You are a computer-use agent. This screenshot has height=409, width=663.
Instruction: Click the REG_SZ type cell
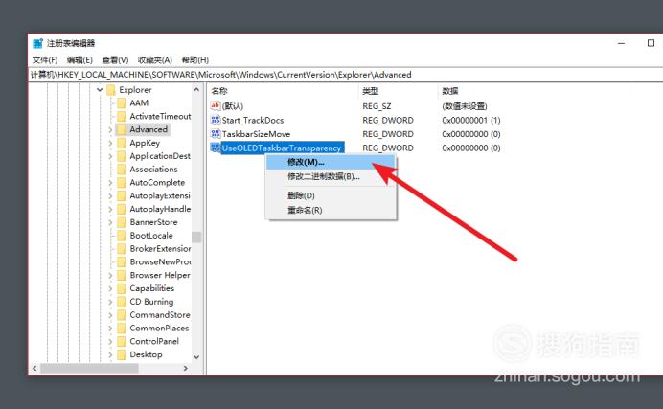point(377,106)
